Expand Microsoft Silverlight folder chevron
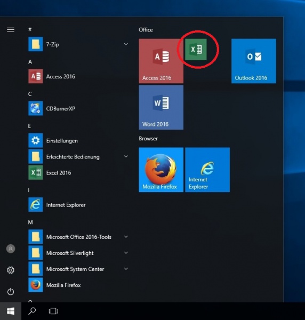The width and height of the screenshot is (305, 320). click(x=126, y=253)
